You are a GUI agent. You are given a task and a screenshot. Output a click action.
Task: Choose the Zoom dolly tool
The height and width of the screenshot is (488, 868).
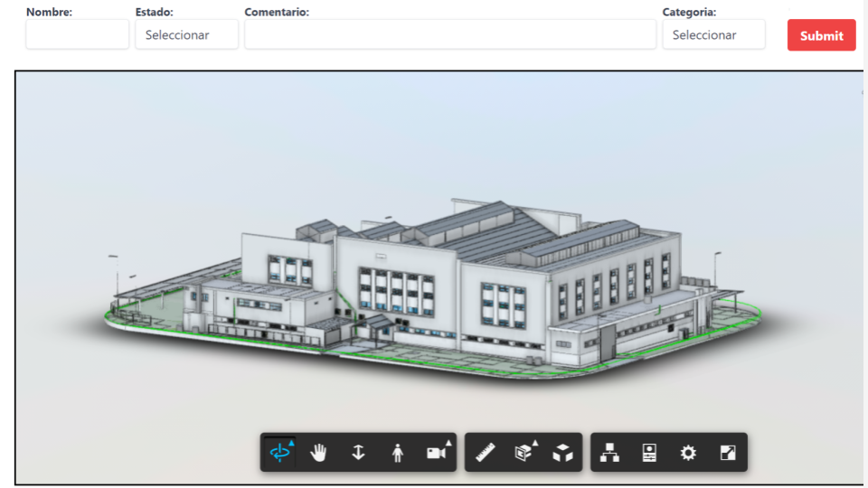point(358,453)
